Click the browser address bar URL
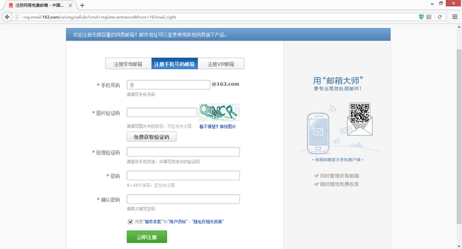 point(99,17)
